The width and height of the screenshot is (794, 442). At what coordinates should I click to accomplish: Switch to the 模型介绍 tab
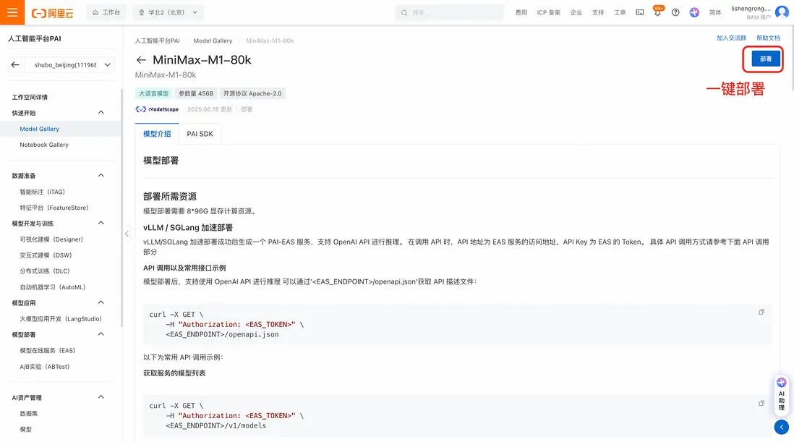tap(157, 134)
